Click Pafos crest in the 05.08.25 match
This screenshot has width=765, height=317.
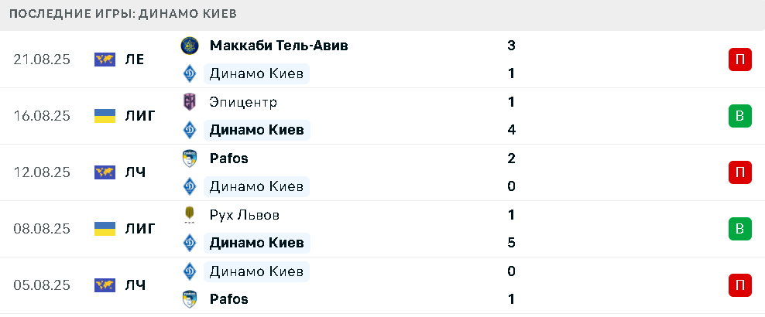[189, 298]
